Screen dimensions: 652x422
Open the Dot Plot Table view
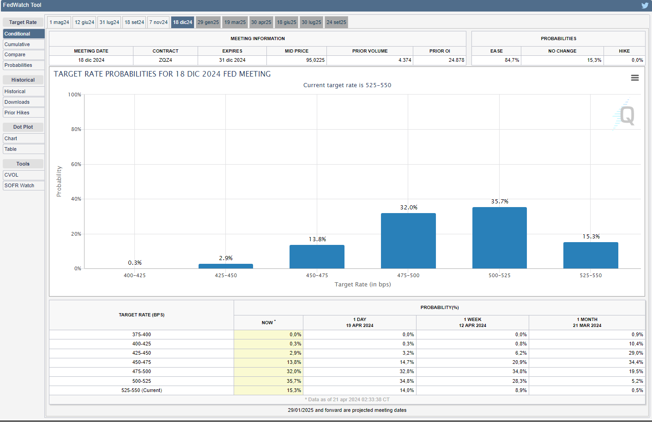click(x=23, y=149)
